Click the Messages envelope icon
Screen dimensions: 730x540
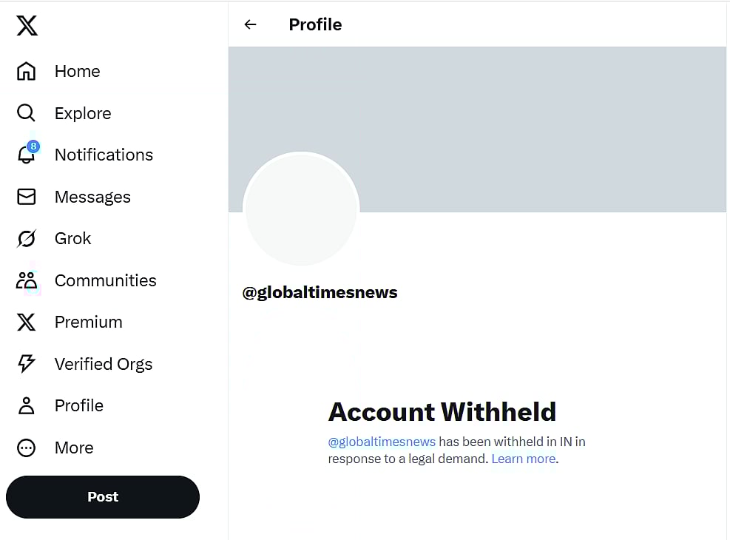(27, 197)
